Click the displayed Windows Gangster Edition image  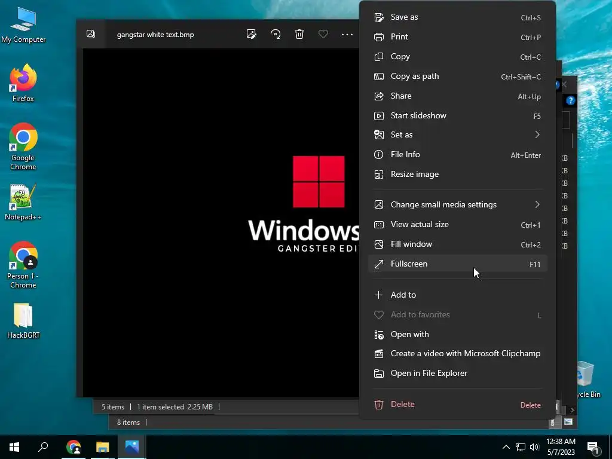(x=221, y=222)
